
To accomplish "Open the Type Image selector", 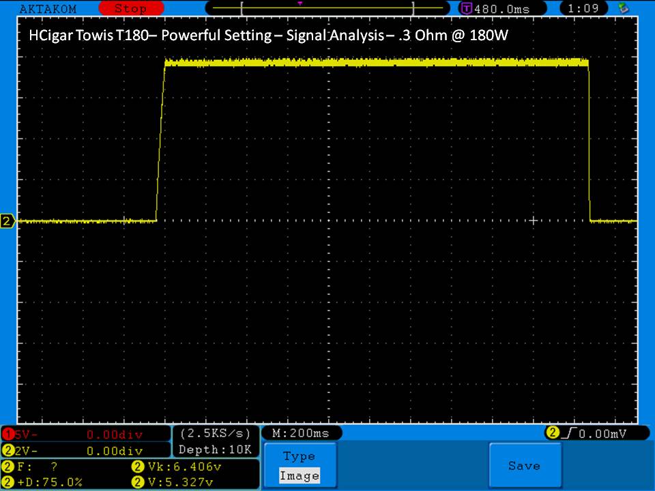I will point(299,466).
